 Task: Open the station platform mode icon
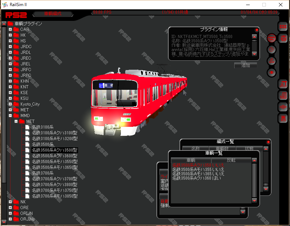[283, 84]
